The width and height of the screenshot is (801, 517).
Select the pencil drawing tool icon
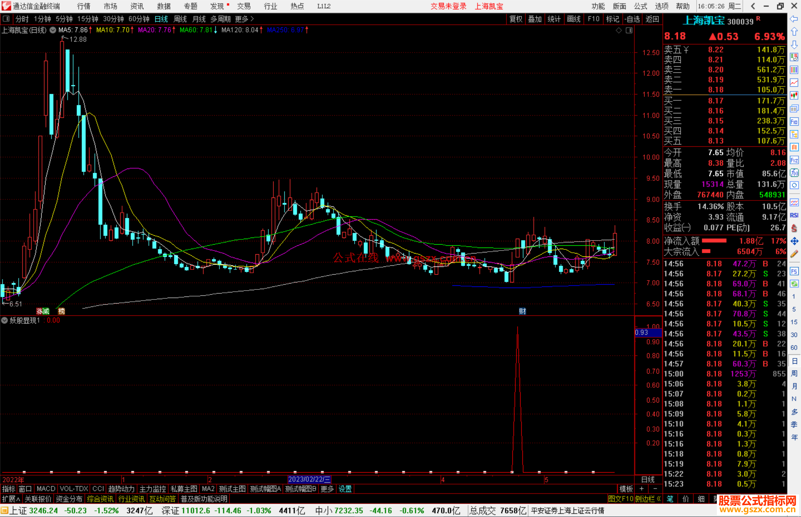click(x=794, y=254)
